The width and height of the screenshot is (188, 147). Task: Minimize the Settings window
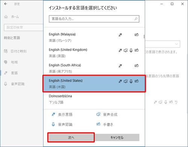pyautogui.click(x=162, y=4)
